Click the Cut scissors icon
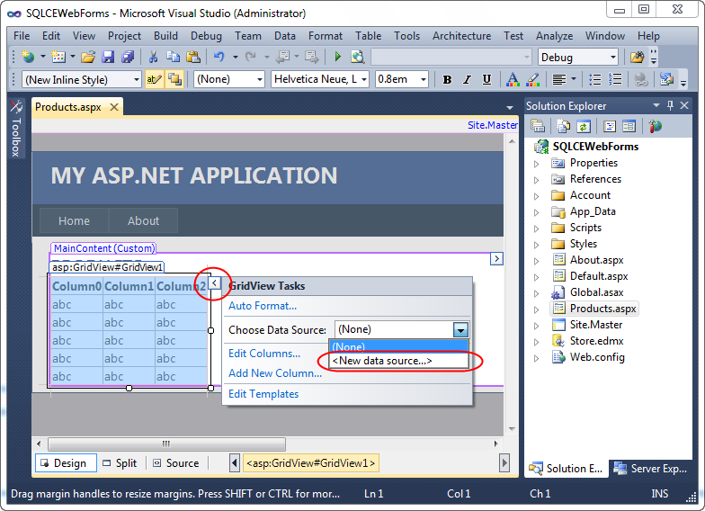Screen dimensions: 705x511 [x=153, y=58]
